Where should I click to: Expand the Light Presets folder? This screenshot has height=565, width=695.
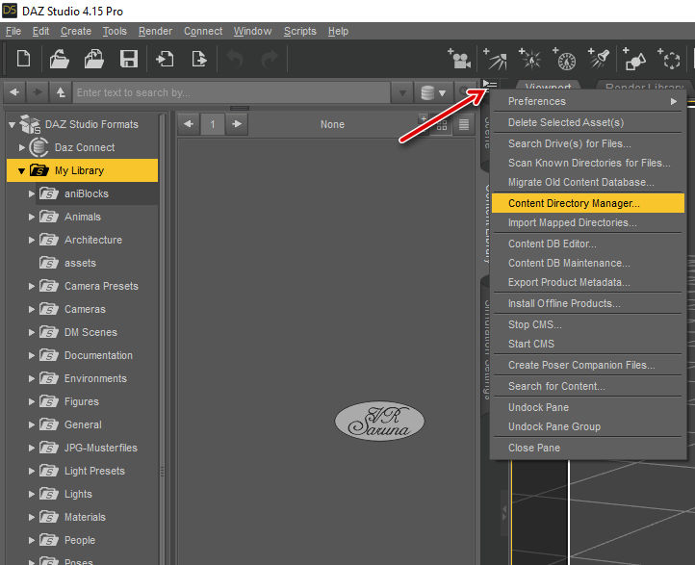point(32,471)
